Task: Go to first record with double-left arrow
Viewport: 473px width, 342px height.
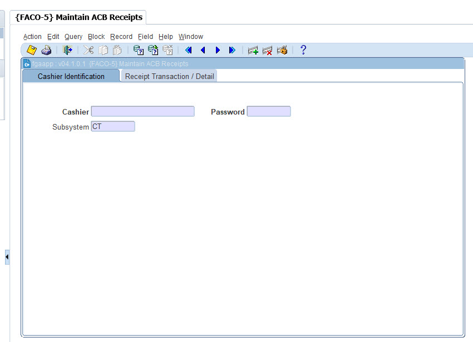Action: click(188, 50)
